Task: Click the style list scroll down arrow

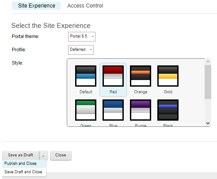Action: pos(208,123)
